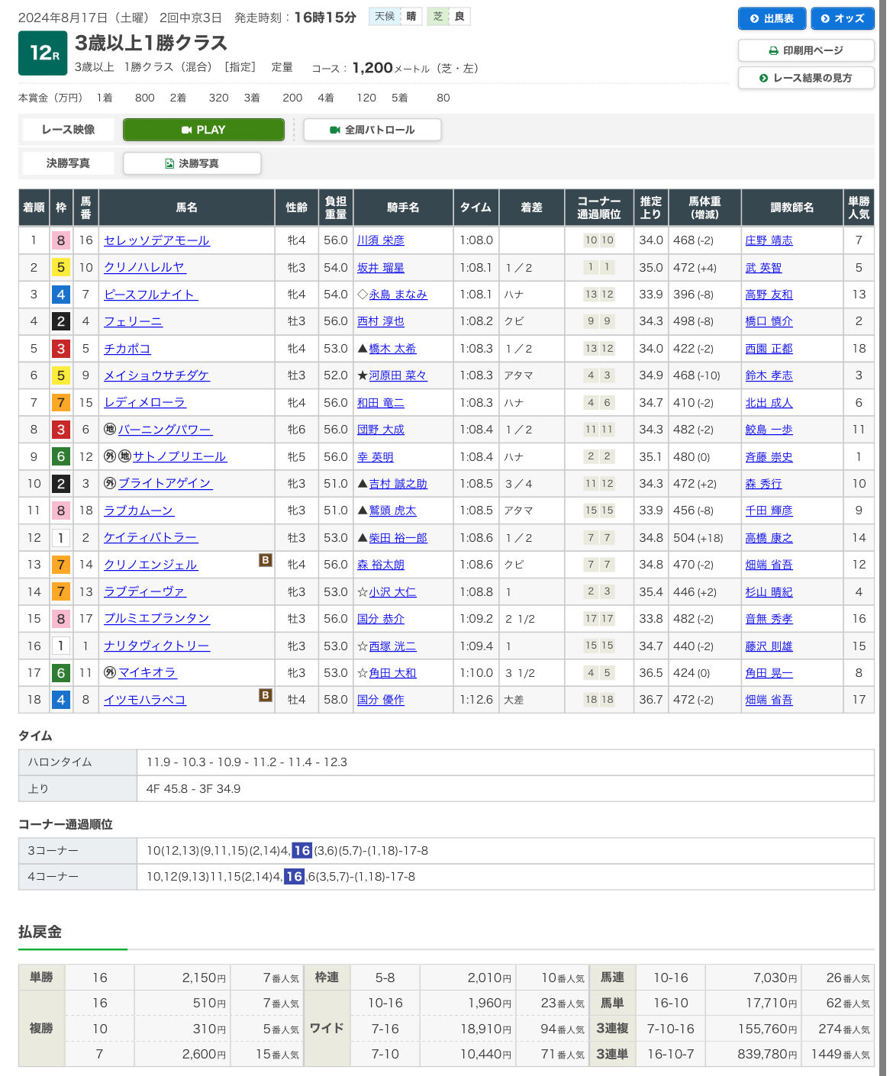Open jockey 和田 竜二
This screenshot has width=893, height=1076.
click(x=381, y=403)
